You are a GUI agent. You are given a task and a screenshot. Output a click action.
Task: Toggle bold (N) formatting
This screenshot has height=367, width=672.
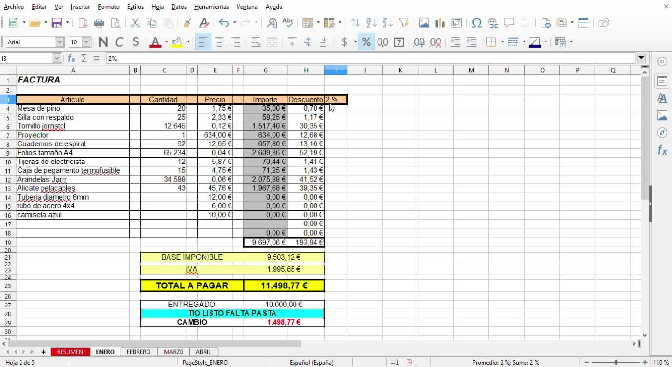click(103, 42)
